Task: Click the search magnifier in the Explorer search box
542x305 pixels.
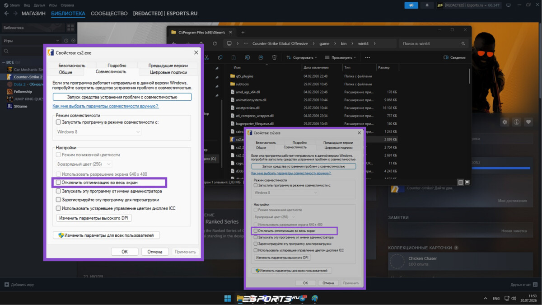Action: click(x=463, y=44)
